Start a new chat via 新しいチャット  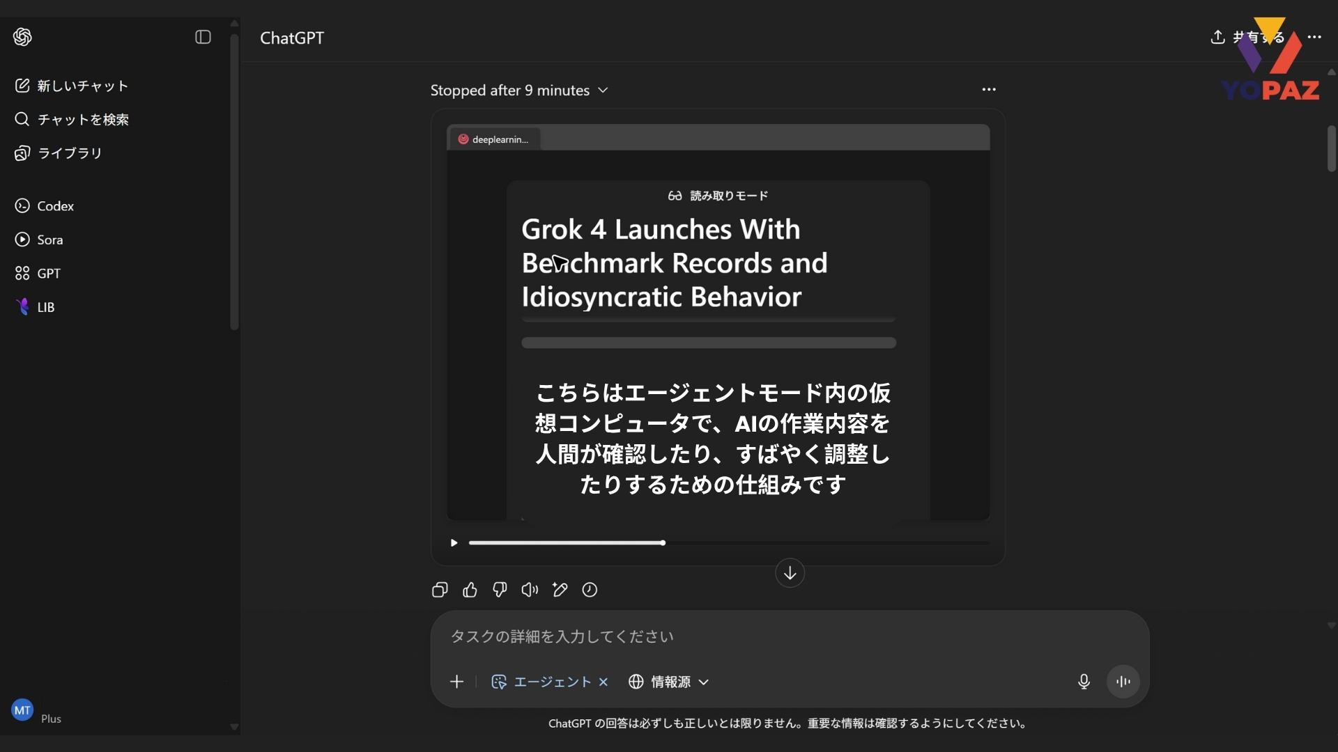click(x=72, y=86)
